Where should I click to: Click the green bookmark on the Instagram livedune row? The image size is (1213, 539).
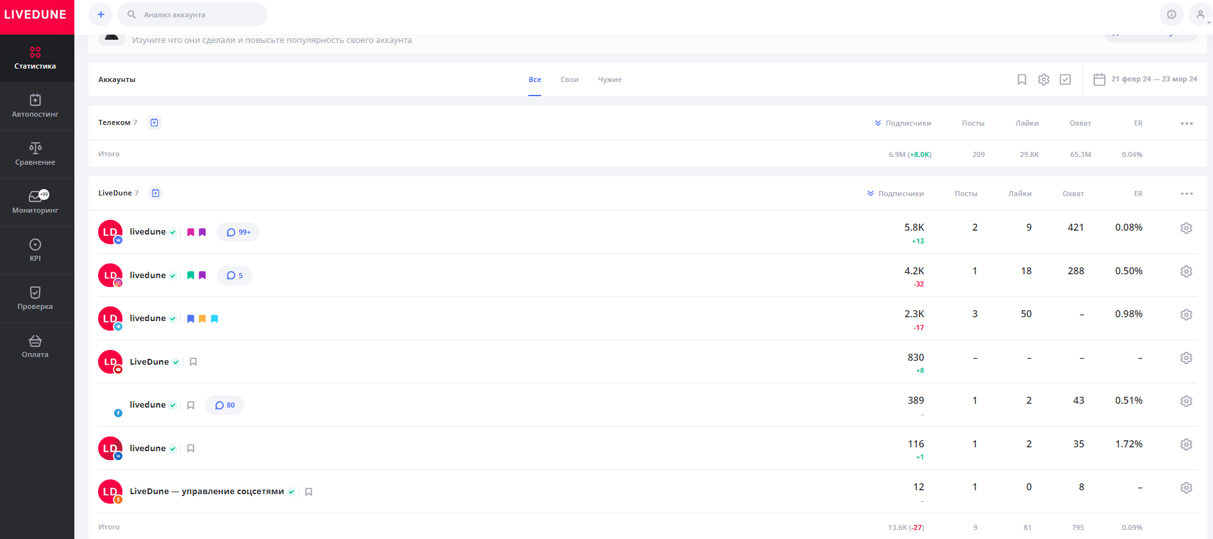coord(190,276)
